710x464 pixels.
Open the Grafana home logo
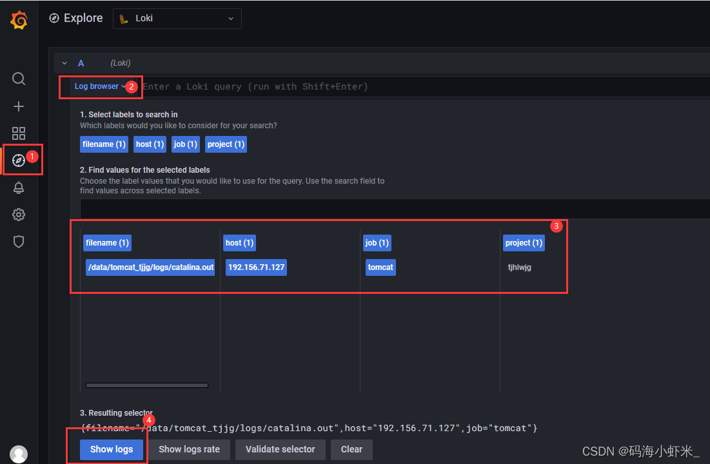(x=19, y=21)
